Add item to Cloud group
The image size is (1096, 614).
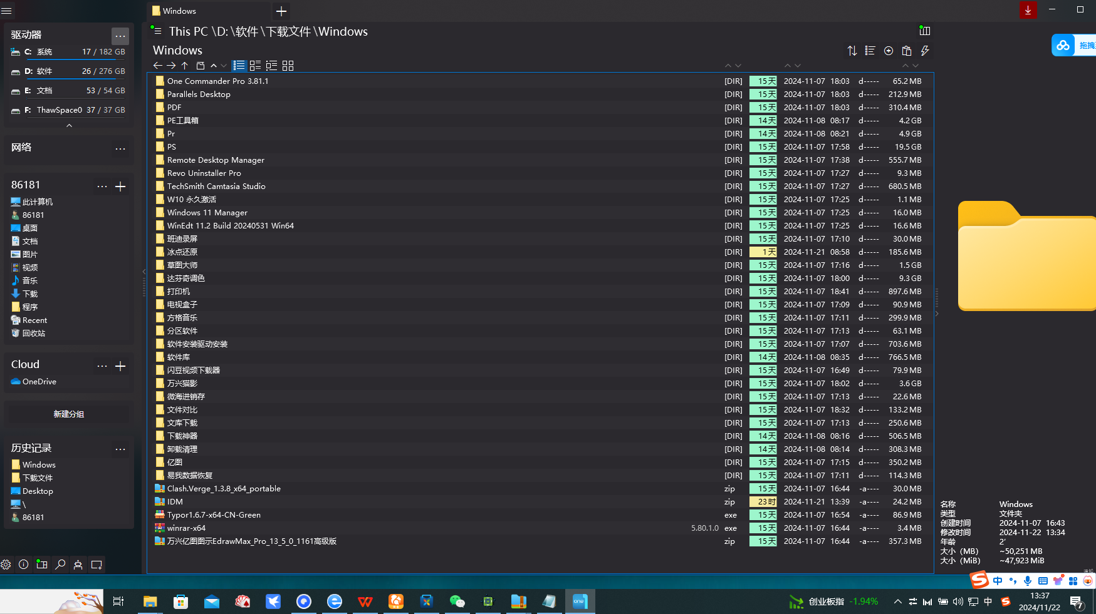click(x=121, y=366)
